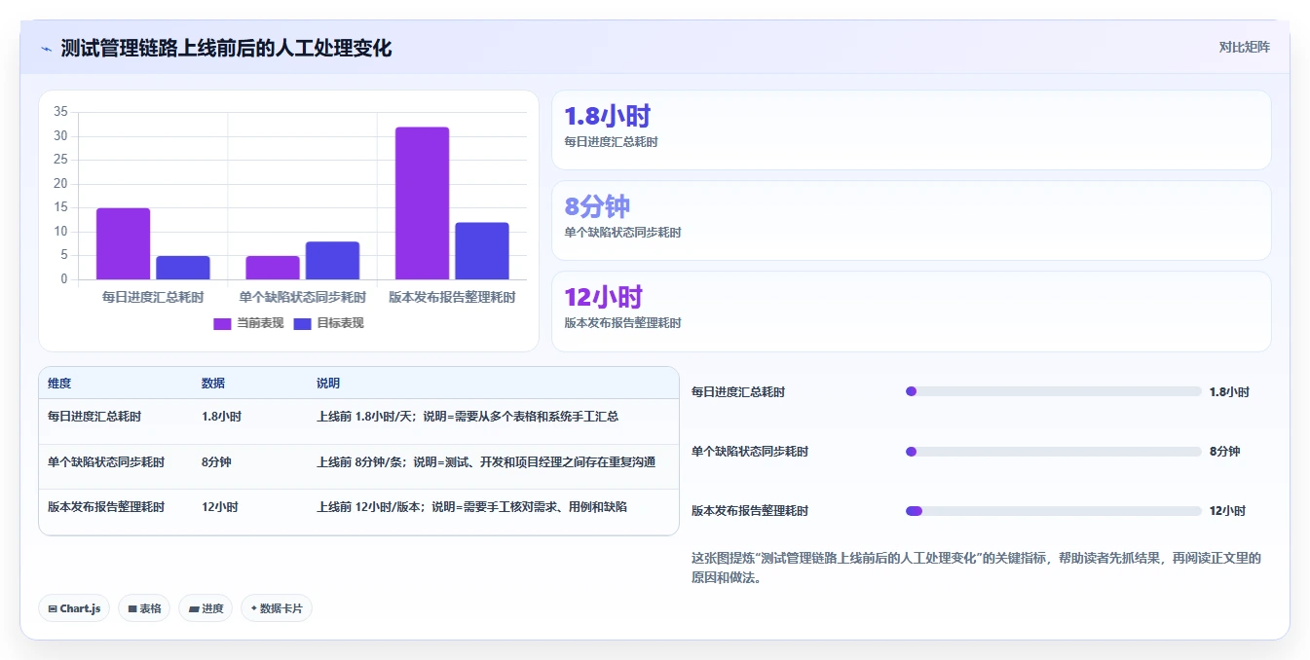Open the 1.8小时 data card
Screen dimensions: 1310x660
pyautogui.click(x=912, y=130)
